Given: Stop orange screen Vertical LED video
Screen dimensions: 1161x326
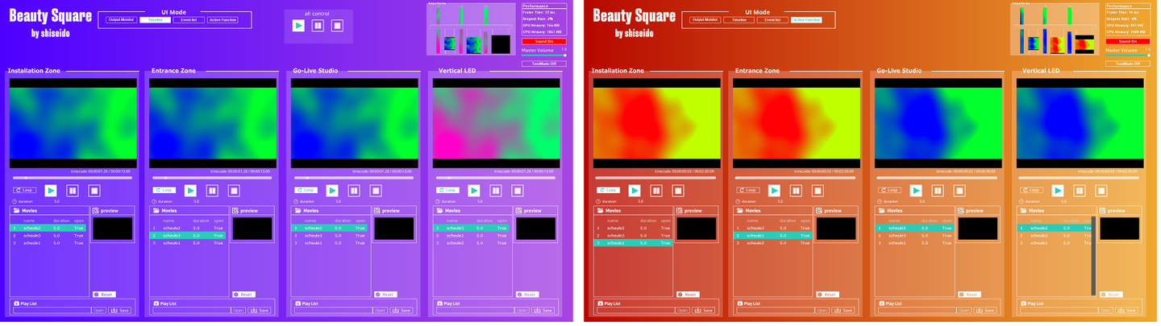Looking at the screenshot, I should pos(1101,191).
